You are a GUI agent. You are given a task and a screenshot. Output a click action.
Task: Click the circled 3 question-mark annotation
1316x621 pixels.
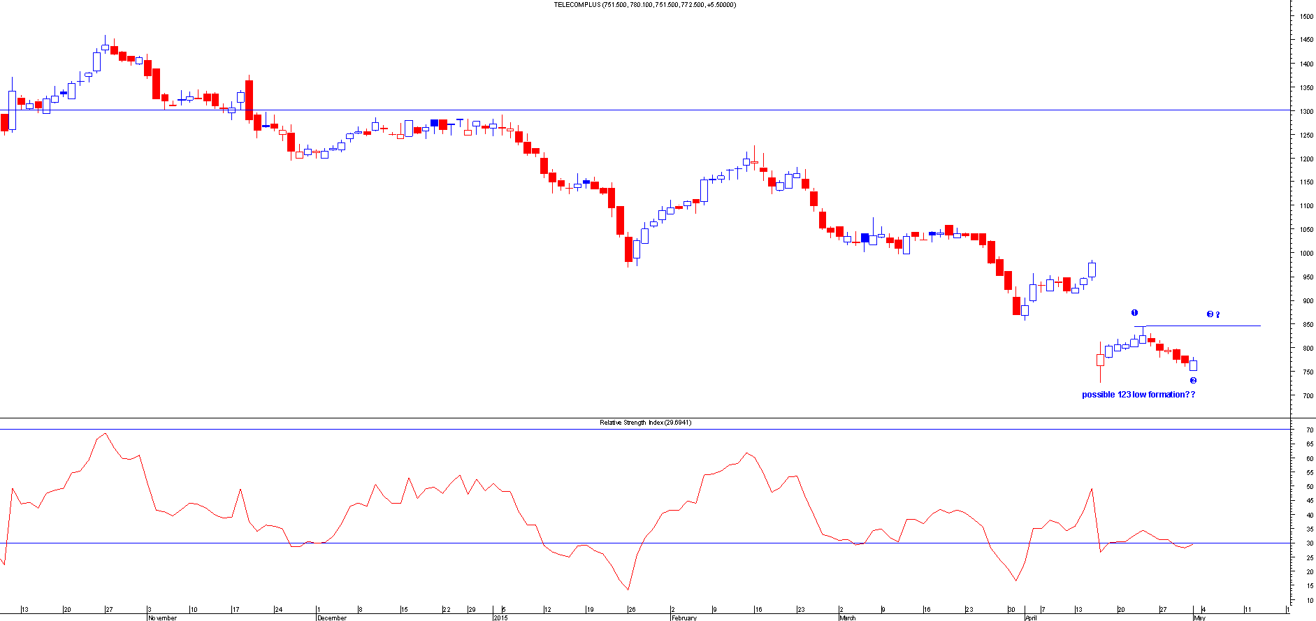1213,314
